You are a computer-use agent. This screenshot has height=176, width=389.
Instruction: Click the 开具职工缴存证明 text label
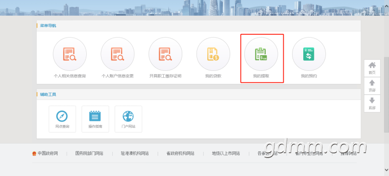tap(166, 76)
